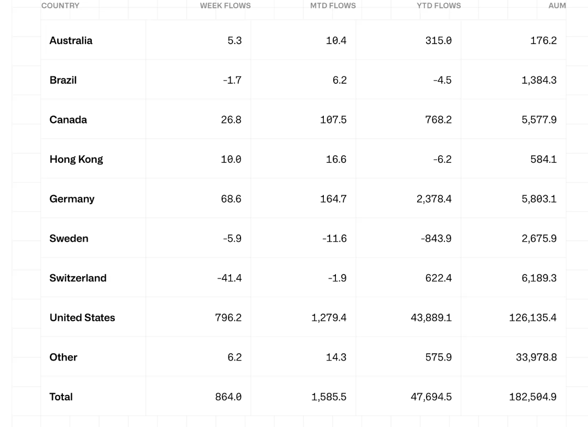This screenshot has height=427, width=588.
Task: Select the Brazil row label
Action: (63, 80)
